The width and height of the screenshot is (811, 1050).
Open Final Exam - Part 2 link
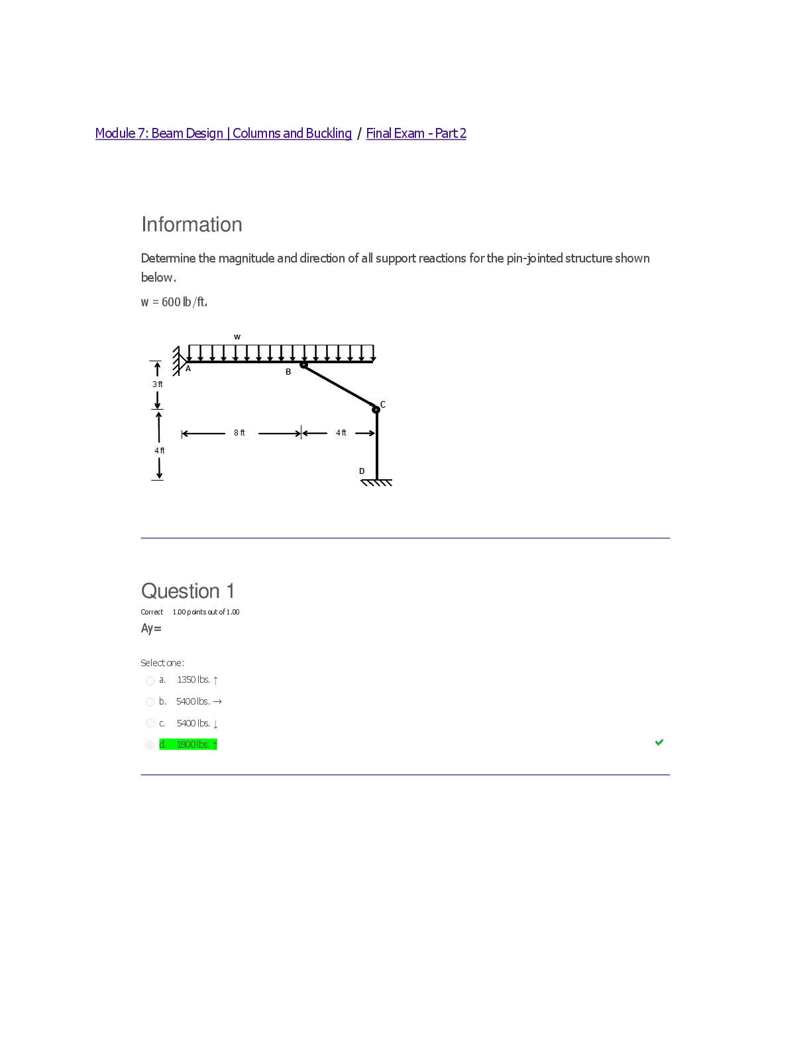(416, 133)
